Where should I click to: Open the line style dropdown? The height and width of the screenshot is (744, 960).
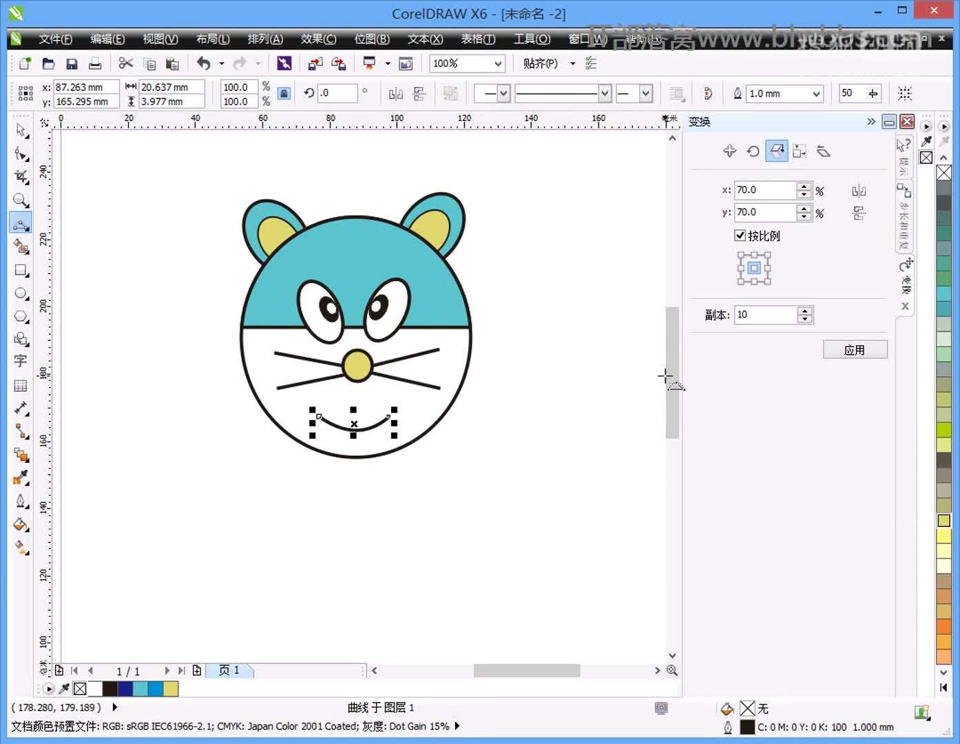pos(605,93)
